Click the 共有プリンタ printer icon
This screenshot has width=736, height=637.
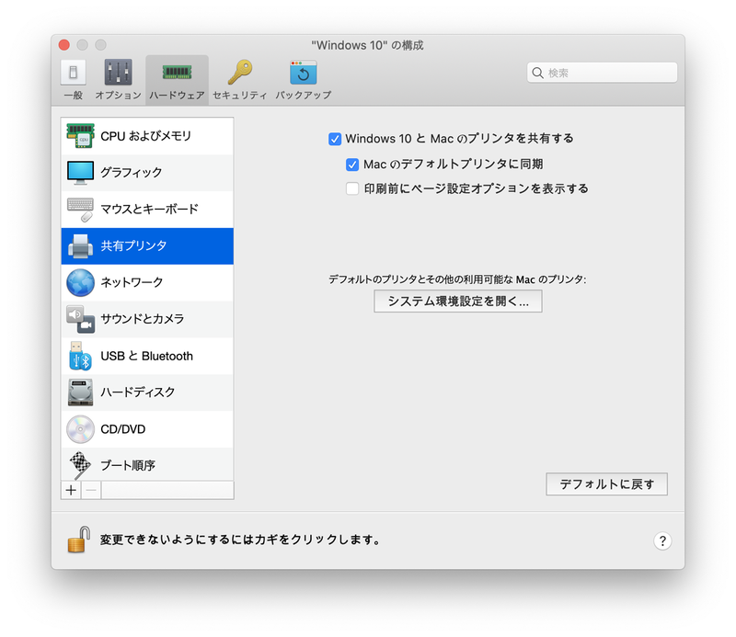[80, 245]
